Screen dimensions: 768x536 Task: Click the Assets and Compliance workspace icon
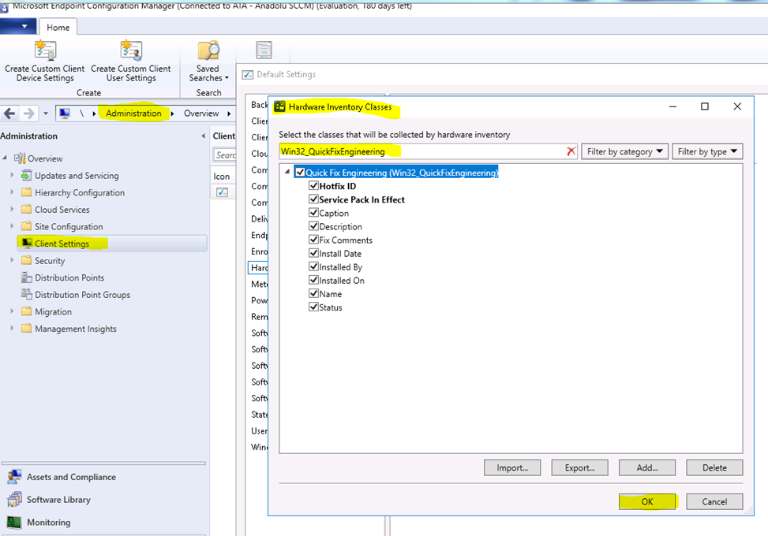pos(15,477)
